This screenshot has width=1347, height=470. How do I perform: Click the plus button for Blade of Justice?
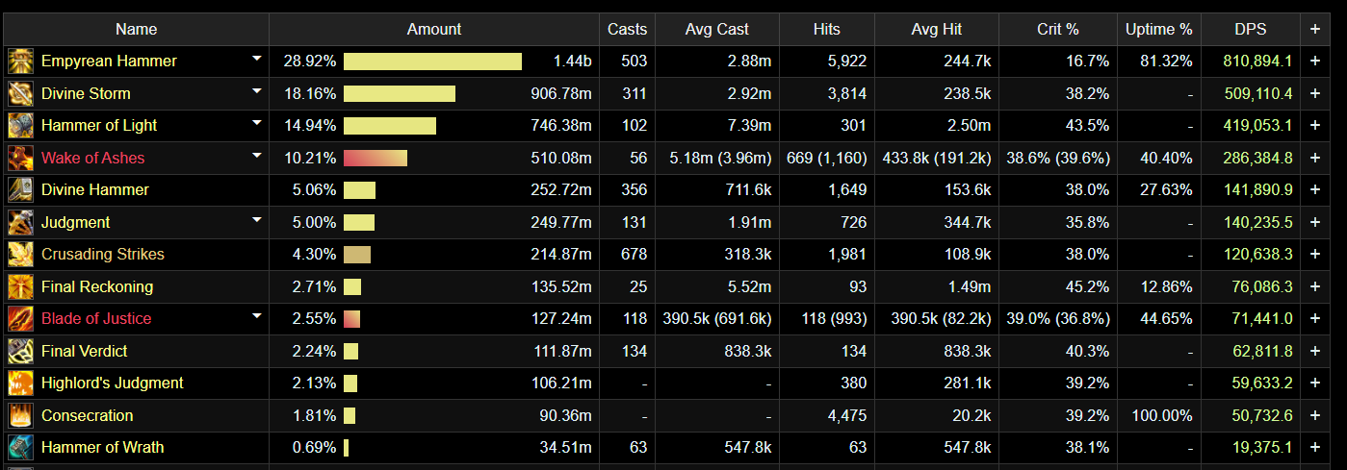(1315, 319)
